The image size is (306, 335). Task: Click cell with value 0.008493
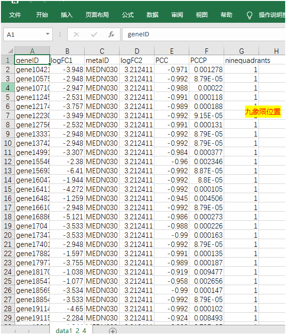pos(206,318)
